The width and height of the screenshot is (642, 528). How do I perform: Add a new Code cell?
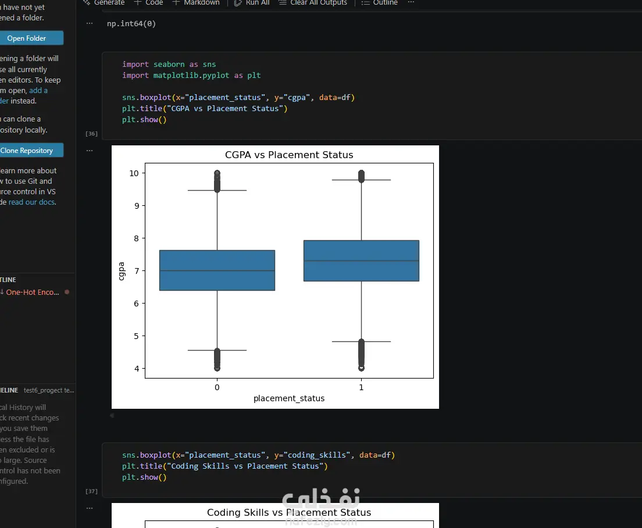[148, 2]
